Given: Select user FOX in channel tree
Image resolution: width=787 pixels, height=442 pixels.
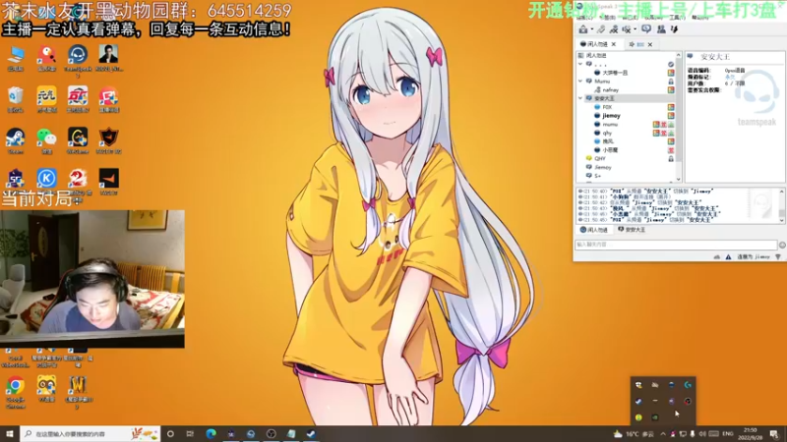Looking at the screenshot, I should coord(607,107).
